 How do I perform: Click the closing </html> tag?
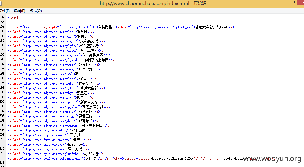(14, 18)
